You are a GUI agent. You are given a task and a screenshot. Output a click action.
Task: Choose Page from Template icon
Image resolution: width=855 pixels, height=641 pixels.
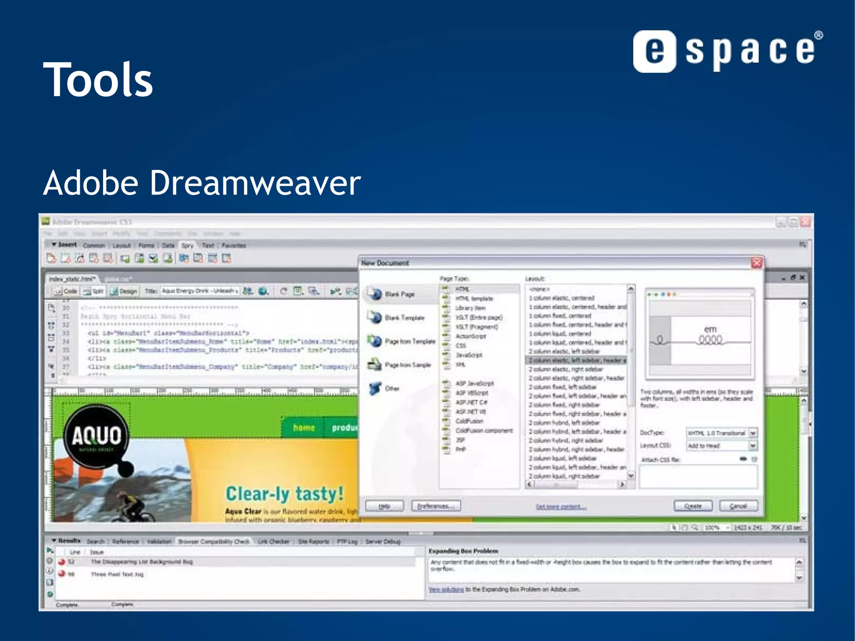pyautogui.click(x=375, y=341)
